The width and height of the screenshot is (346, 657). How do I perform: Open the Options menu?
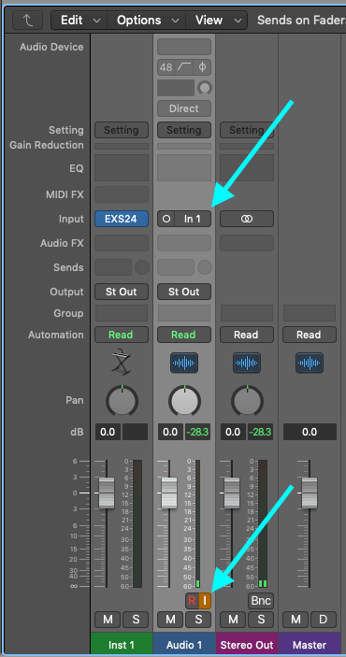click(x=147, y=21)
